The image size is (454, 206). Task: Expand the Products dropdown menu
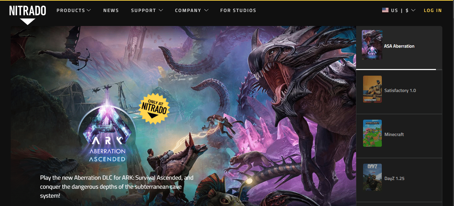[x=74, y=10]
